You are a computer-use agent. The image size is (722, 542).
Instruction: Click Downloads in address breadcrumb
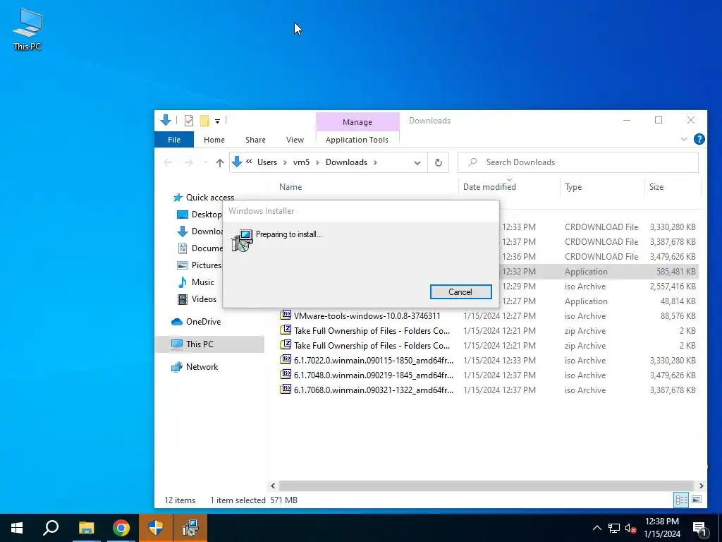346,162
